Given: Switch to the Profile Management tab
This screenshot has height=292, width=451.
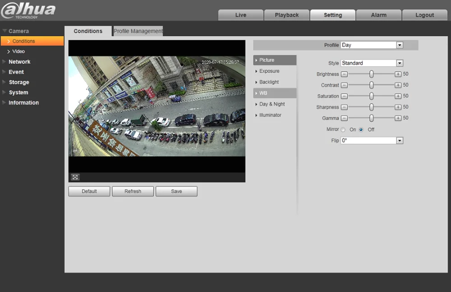Looking at the screenshot, I should coord(138,31).
